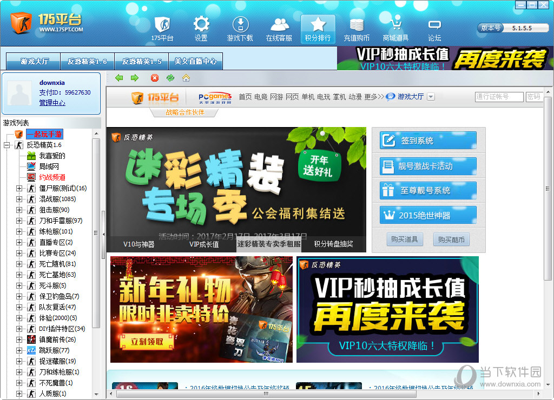Click the user avatar picture
Screen dimensions: 554x400
tap(19, 92)
